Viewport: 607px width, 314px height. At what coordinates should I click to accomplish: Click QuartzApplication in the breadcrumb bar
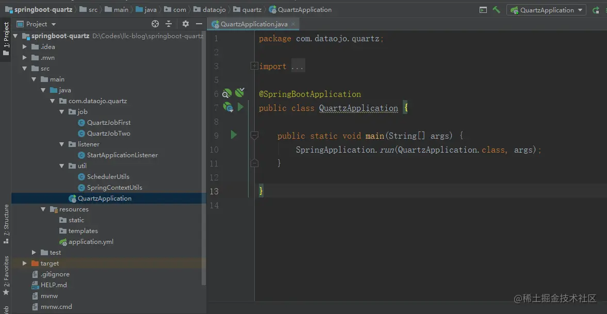click(304, 10)
